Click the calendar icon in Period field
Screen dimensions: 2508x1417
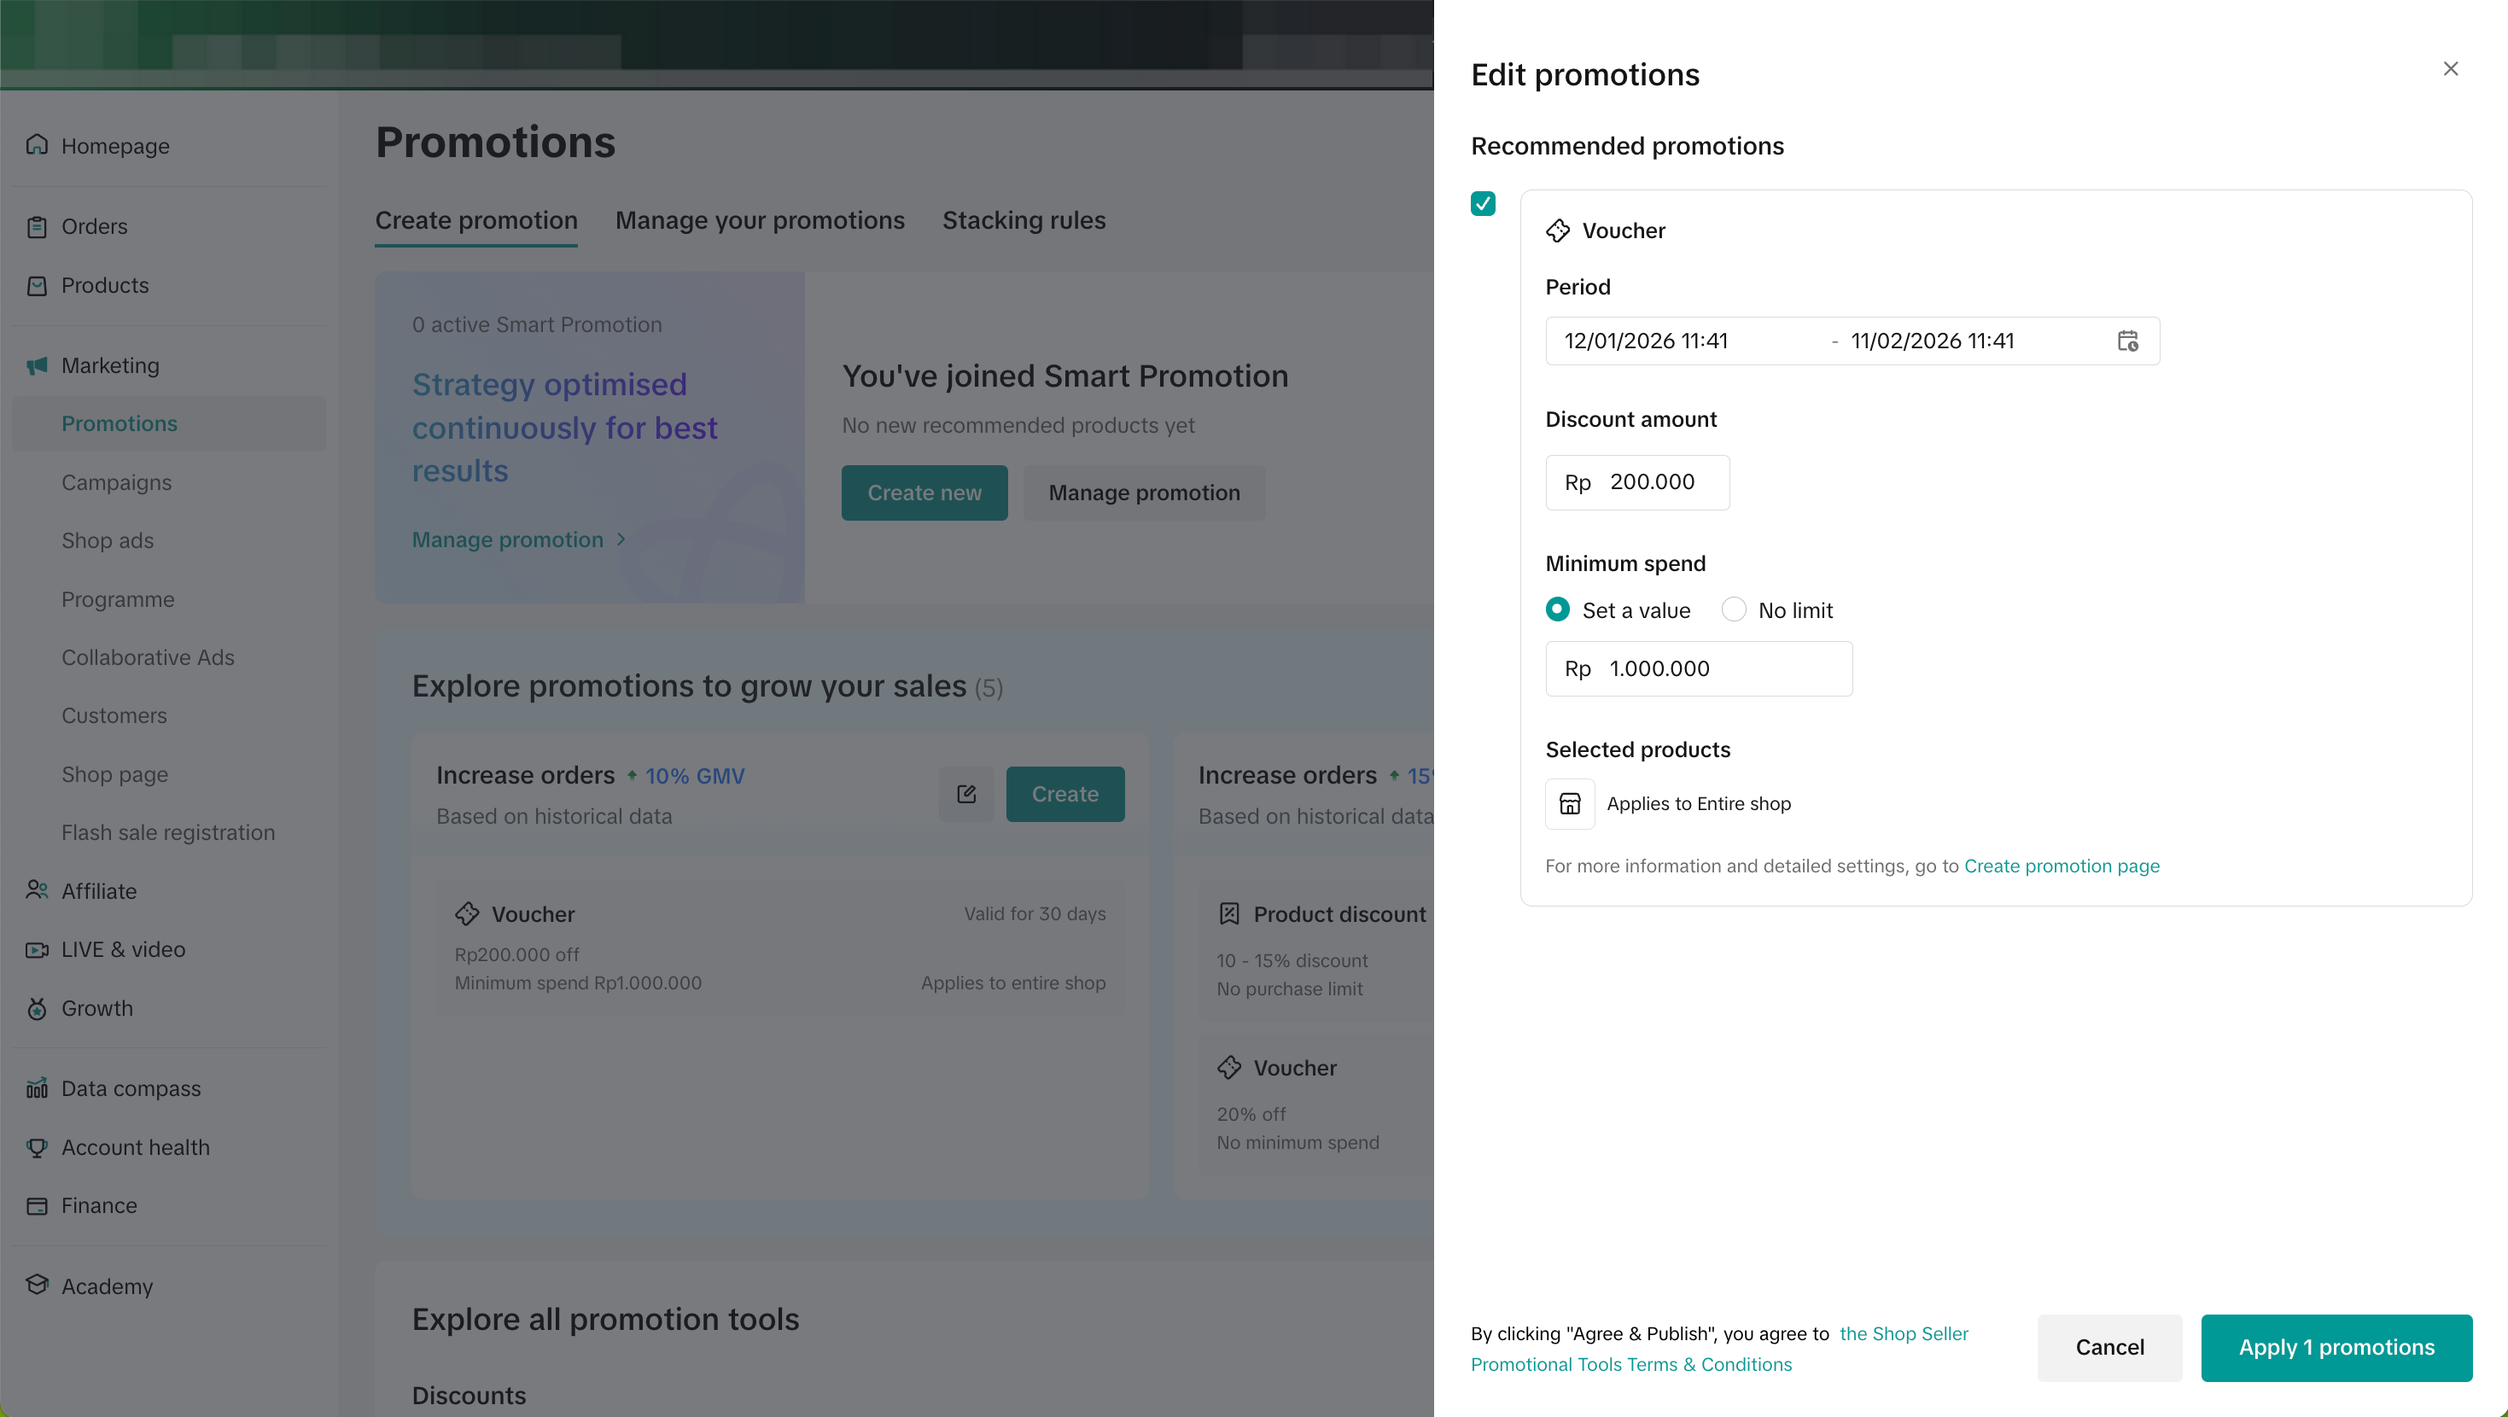point(2127,341)
